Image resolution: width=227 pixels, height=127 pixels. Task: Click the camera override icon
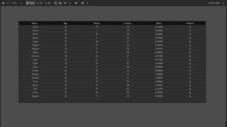[x=83, y=3]
